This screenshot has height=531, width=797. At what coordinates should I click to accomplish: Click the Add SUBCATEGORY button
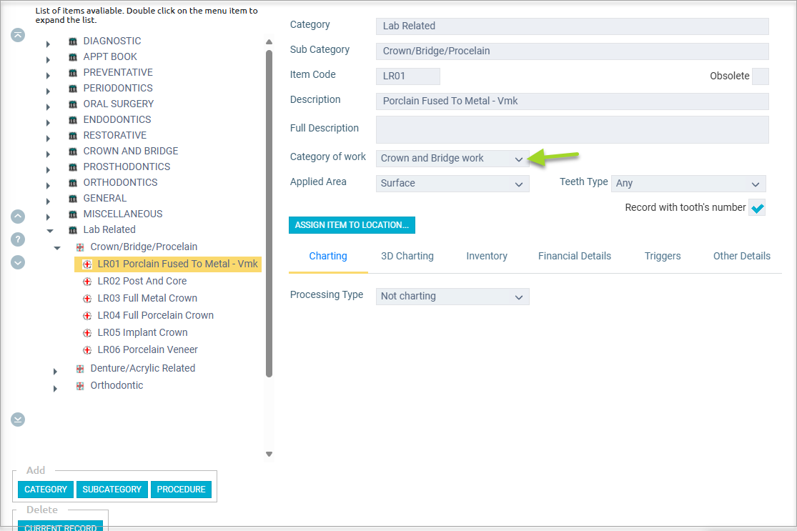point(112,490)
